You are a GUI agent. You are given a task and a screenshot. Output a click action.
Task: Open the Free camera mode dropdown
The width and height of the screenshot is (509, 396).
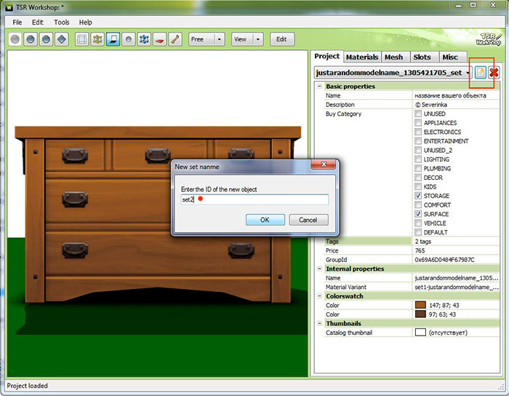[220, 39]
